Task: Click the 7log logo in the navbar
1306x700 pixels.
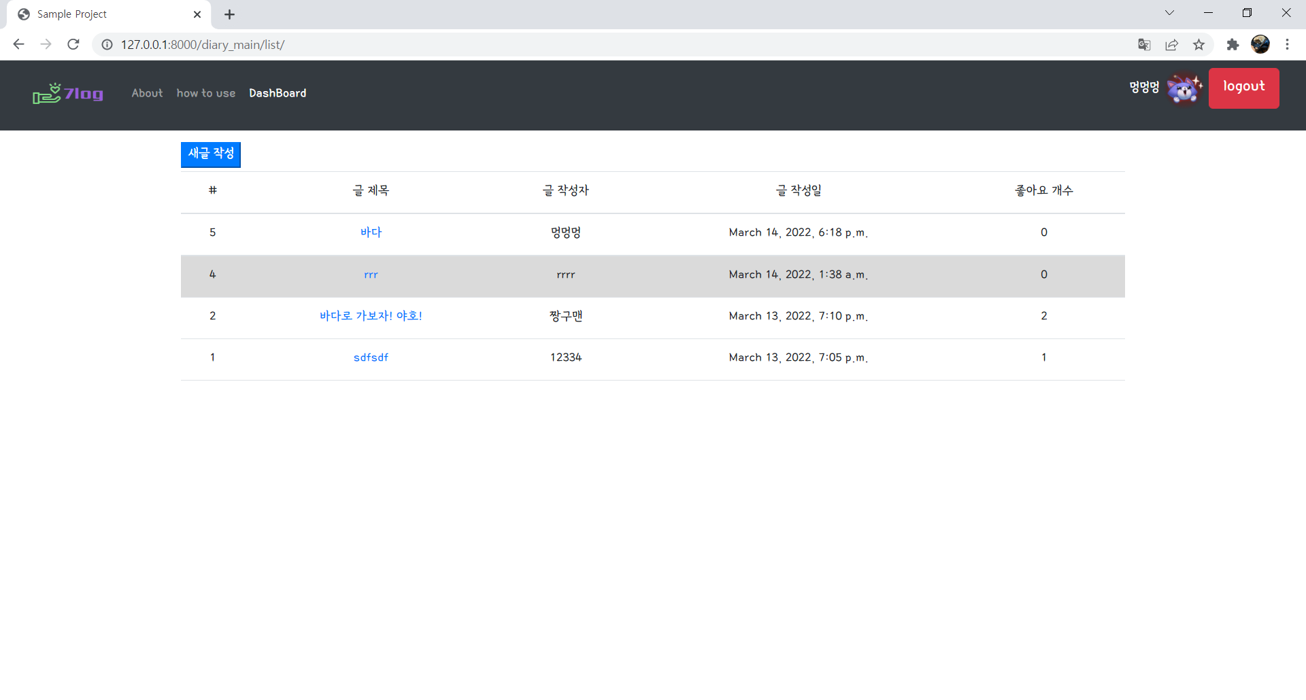Action: click(68, 94)
